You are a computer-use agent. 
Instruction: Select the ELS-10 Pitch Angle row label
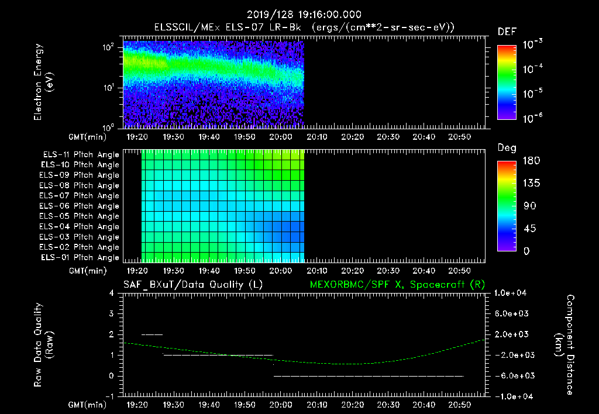[x=80, y=165]
